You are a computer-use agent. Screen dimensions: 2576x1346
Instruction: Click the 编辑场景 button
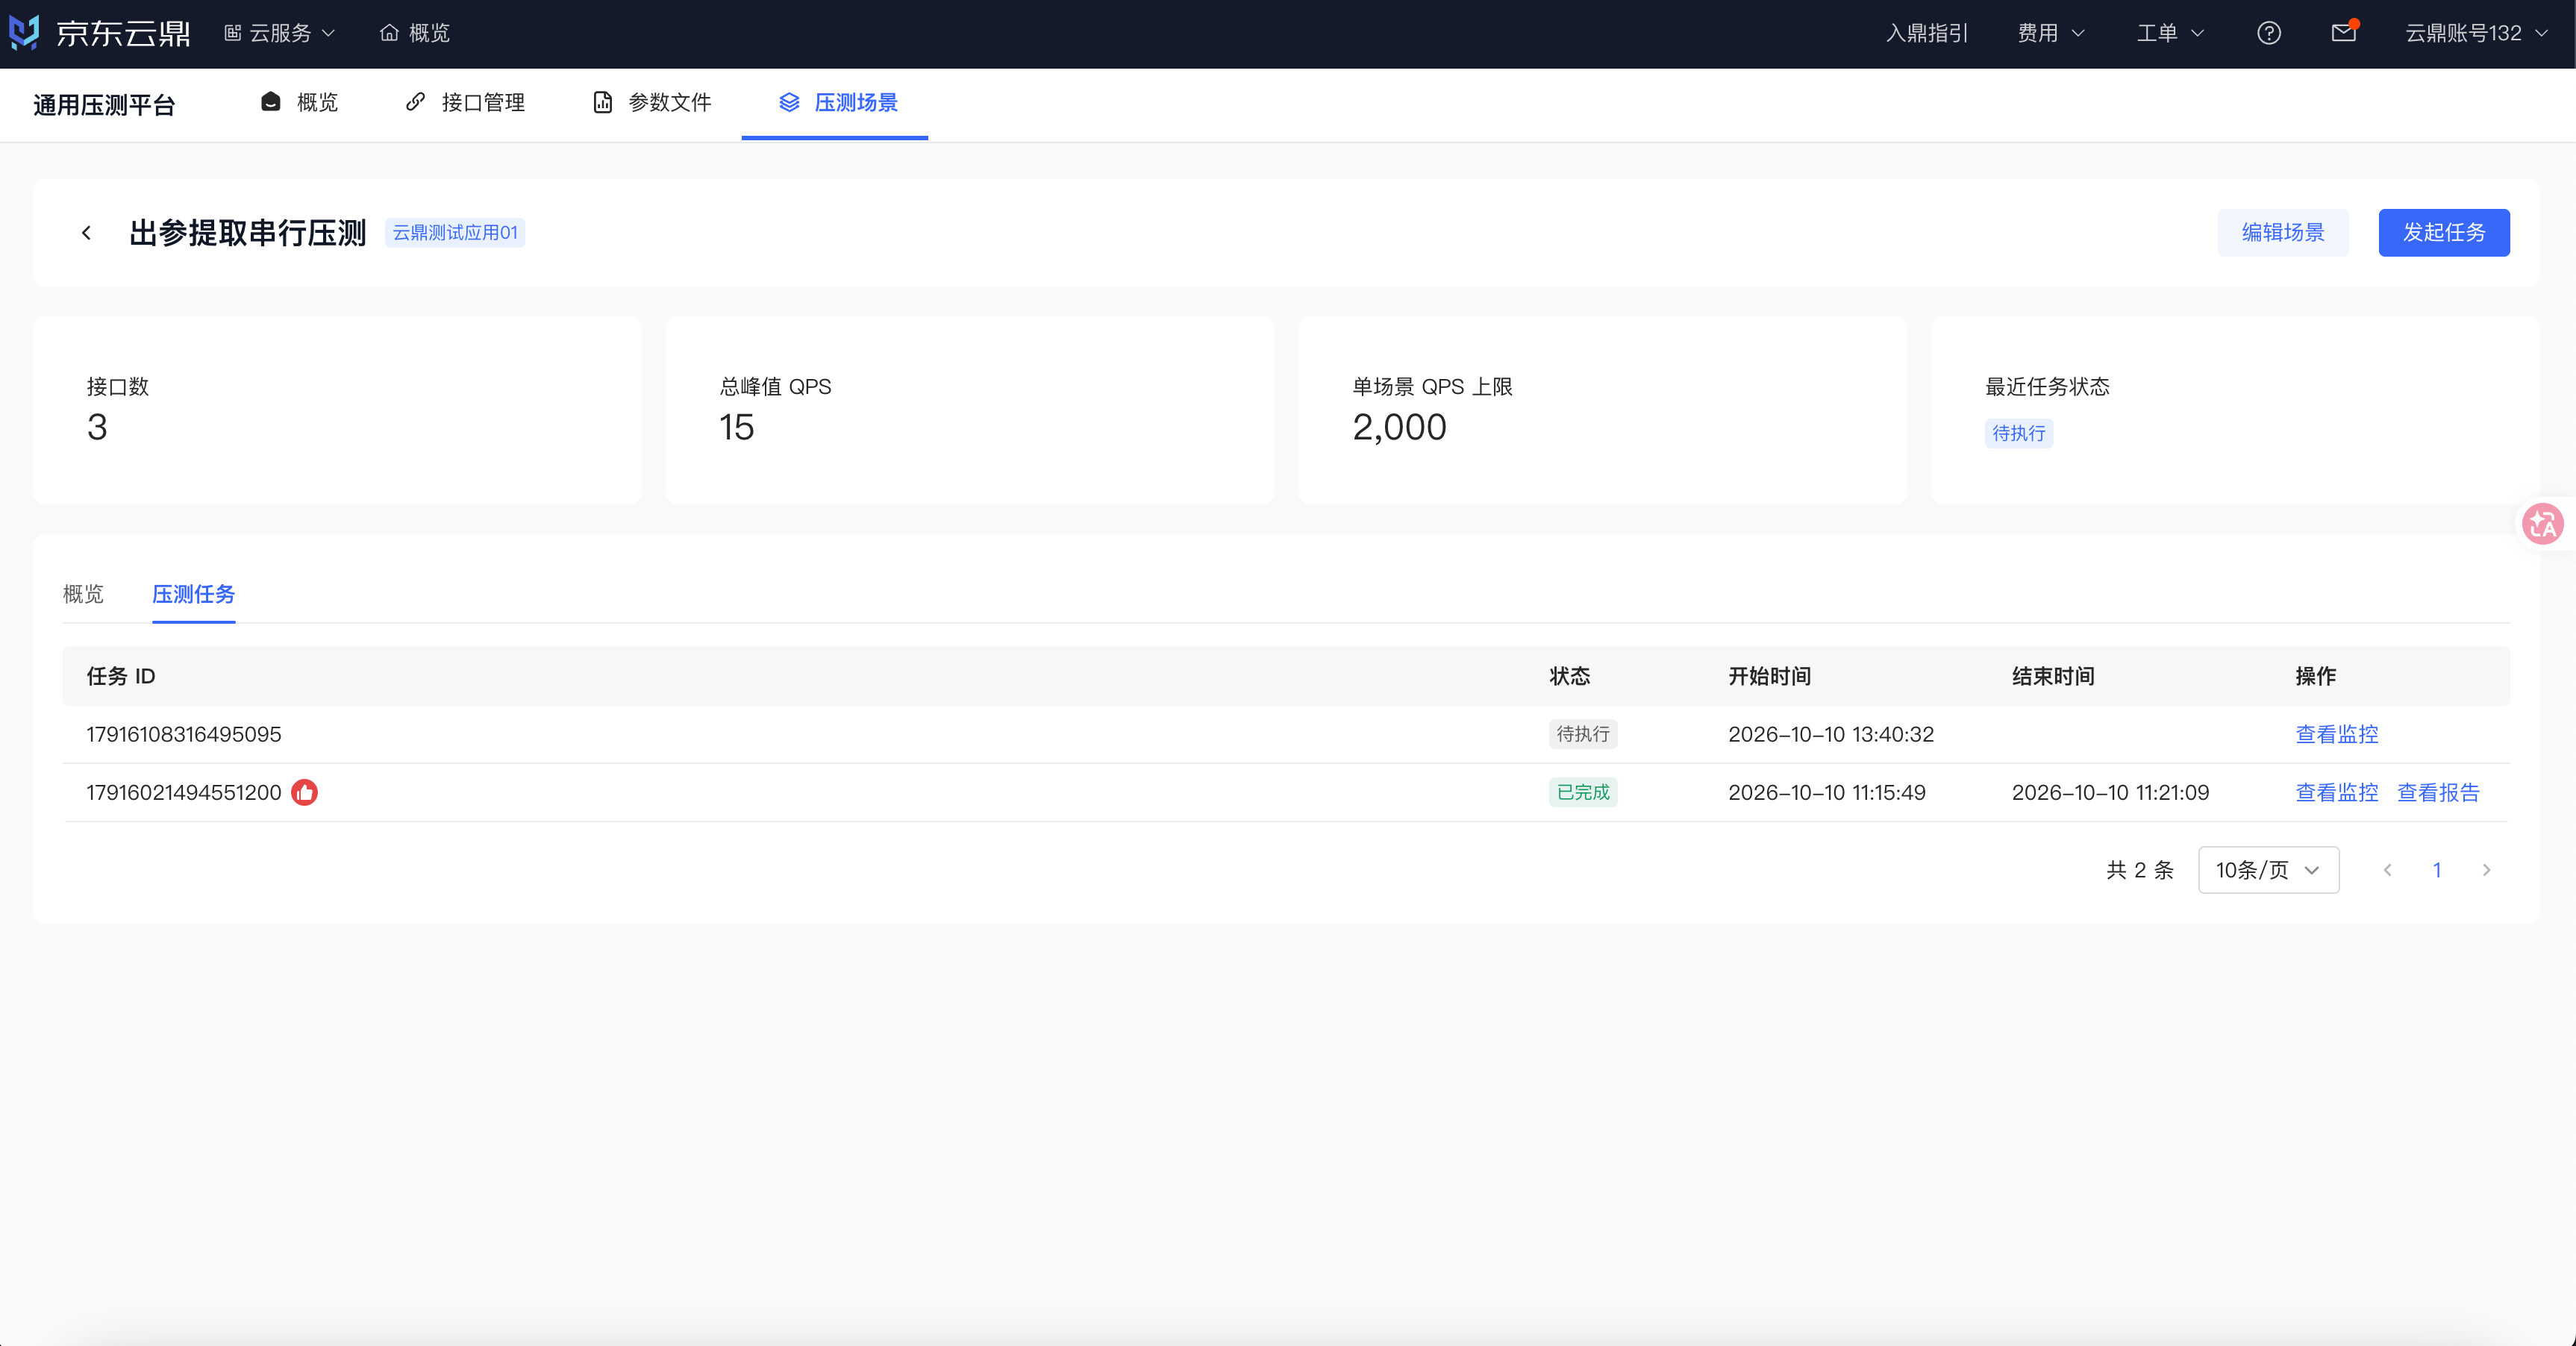2282,233
